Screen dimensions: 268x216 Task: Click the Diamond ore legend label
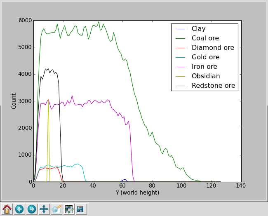213,48
